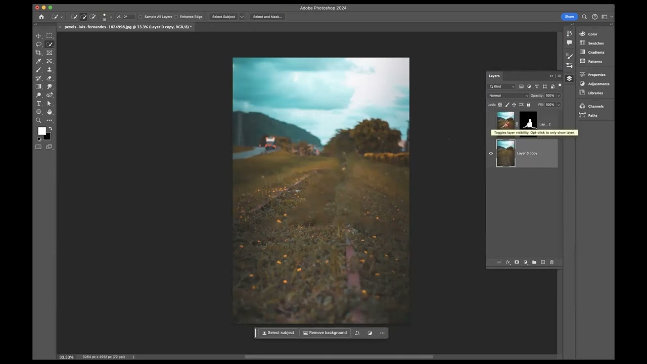Viewport: 647px width, 364px height.
Task: Click the Search magnifier icon beside Share
Action: 584,17
